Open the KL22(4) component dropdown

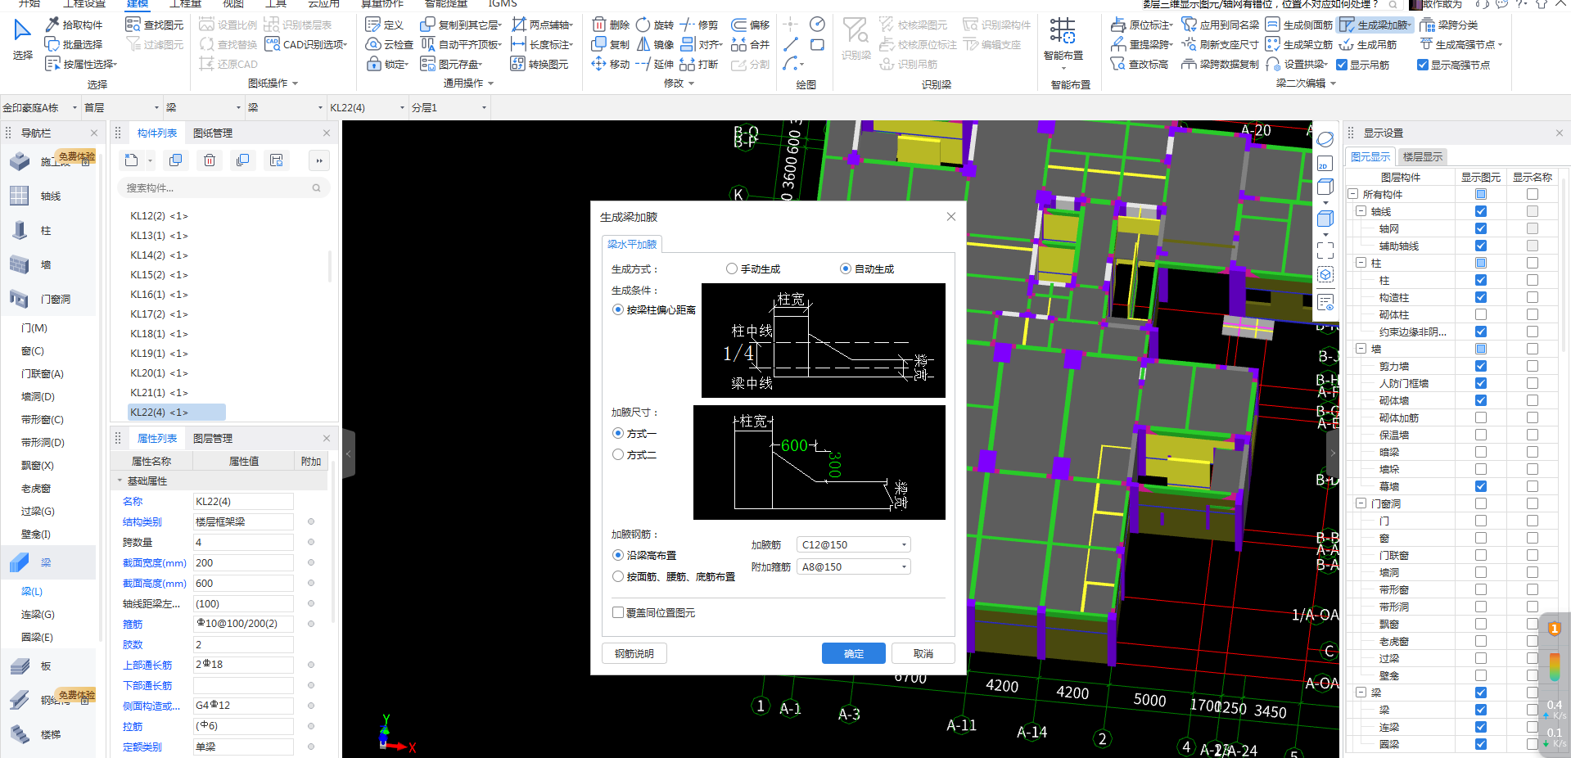coord(368,107)
